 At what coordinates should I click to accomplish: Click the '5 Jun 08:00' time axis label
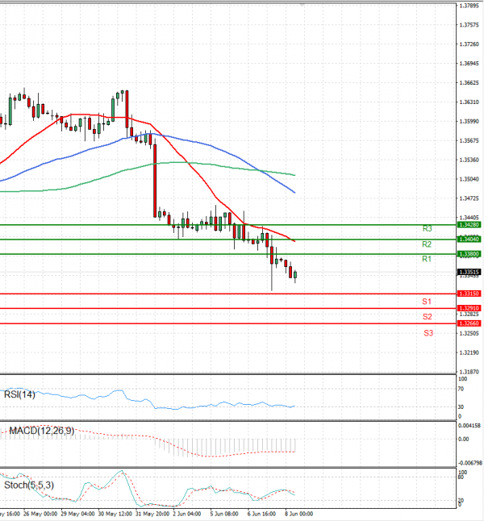tap(223, 513)
